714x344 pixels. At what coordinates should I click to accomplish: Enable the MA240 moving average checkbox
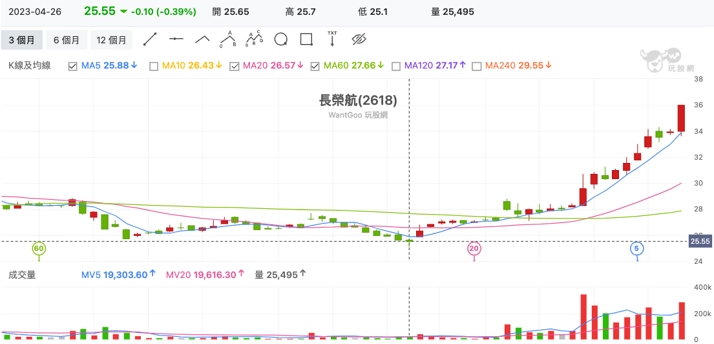pyautogui.click(x=477, y=66)
